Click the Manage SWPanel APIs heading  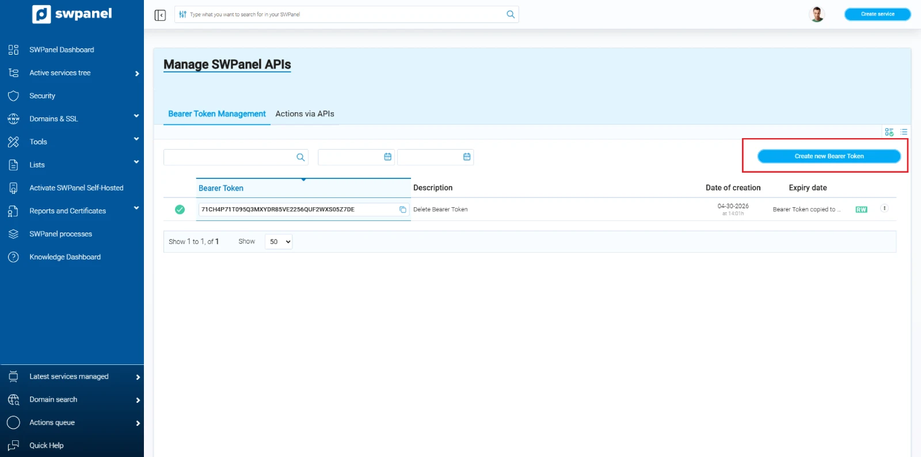tap(227, 64)
